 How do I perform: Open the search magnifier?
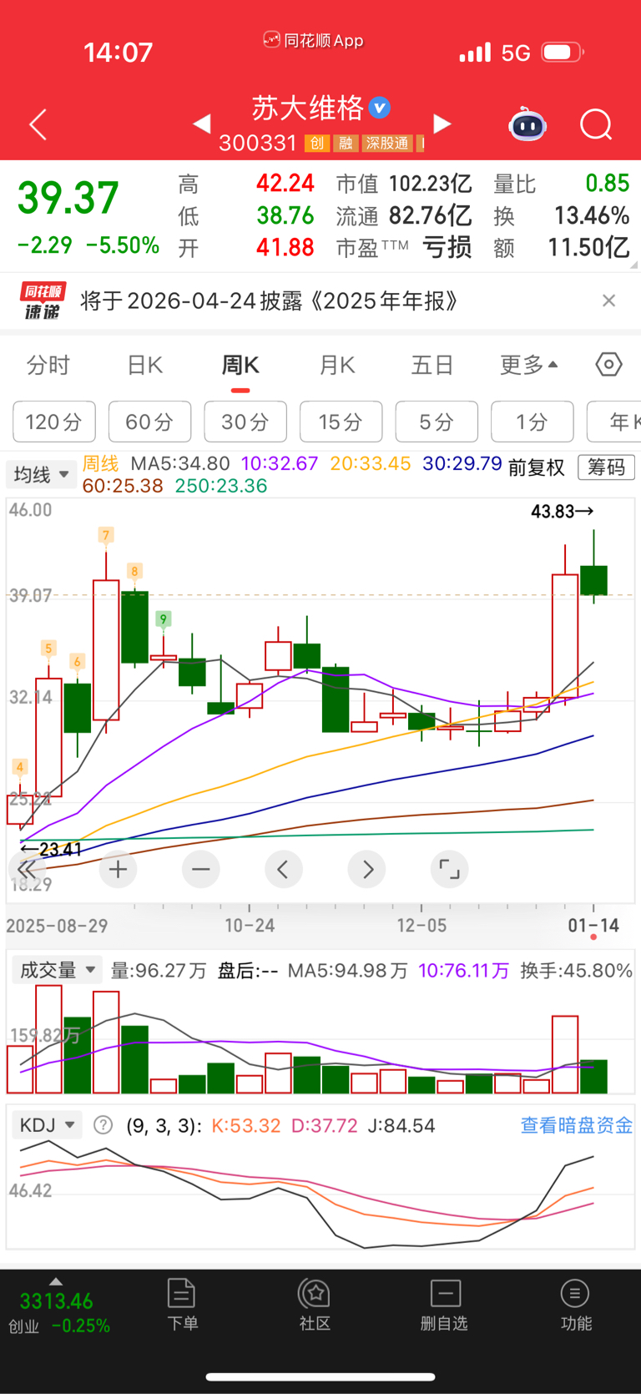tap(596, 124)
